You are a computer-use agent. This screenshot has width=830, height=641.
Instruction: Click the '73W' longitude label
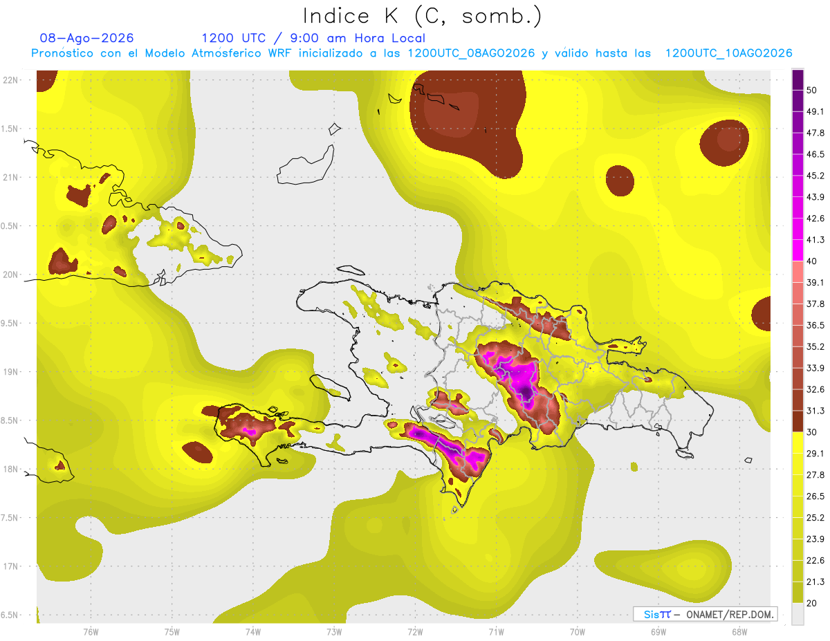[334, 631]
